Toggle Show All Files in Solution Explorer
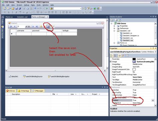Screen dimensions: 158x121 [x=116, y=20]
